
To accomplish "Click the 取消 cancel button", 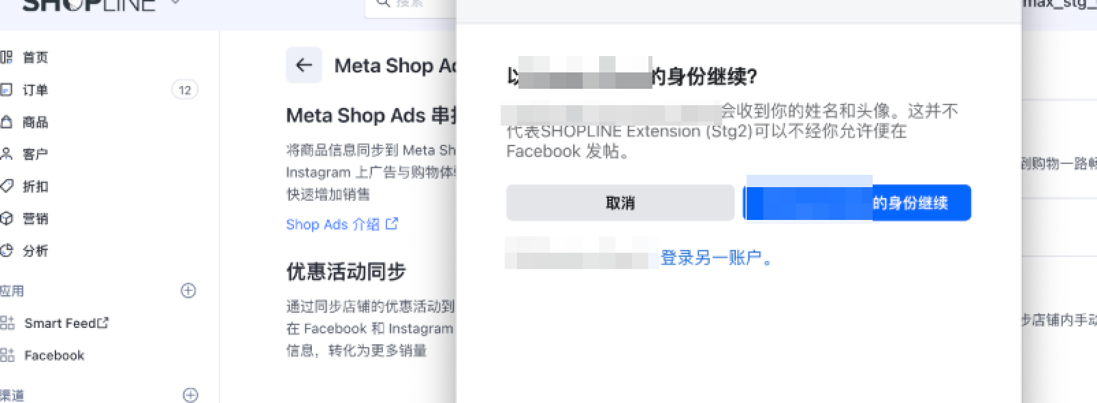I will 620,203.
